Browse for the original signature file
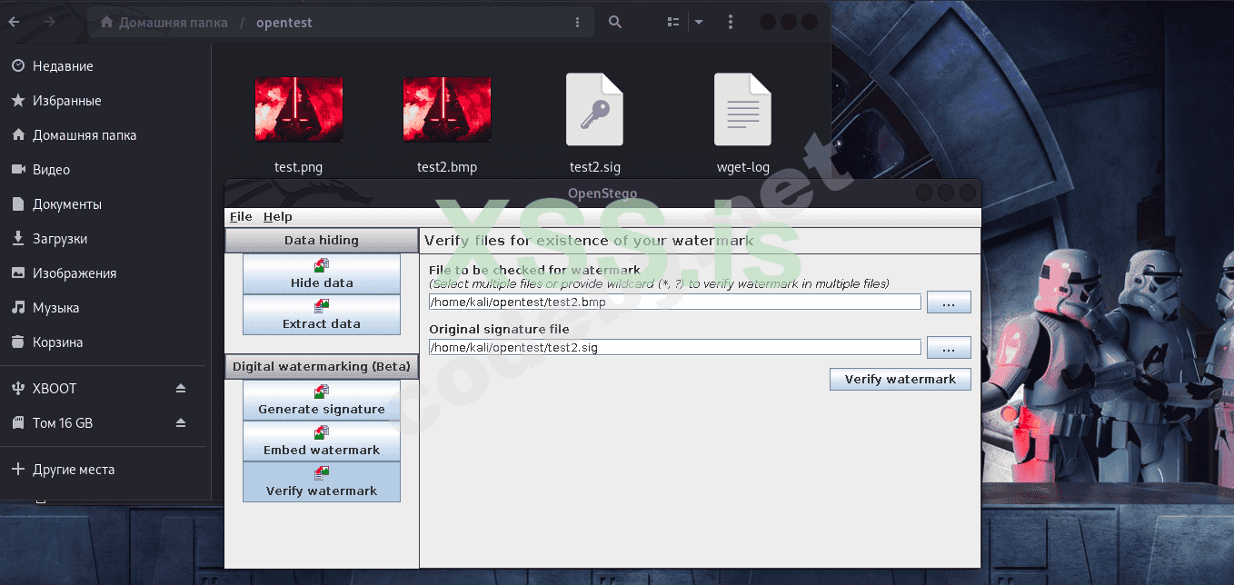 949,347
